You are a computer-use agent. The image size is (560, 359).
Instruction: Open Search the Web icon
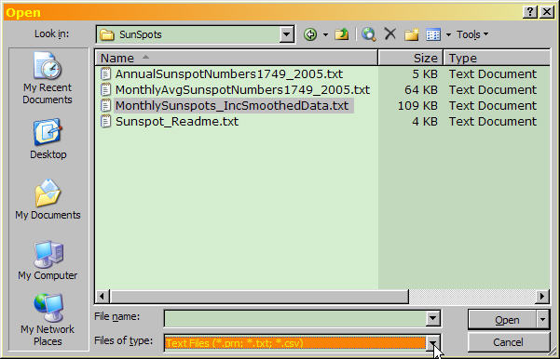pyautogui.click(x=369, y=34)
